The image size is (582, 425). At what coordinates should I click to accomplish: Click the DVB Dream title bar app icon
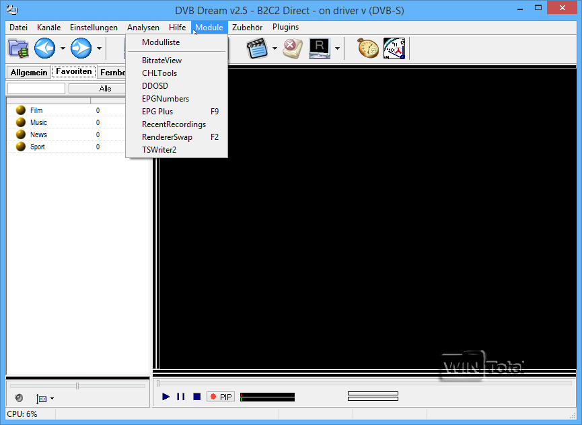tap(12, 9)
